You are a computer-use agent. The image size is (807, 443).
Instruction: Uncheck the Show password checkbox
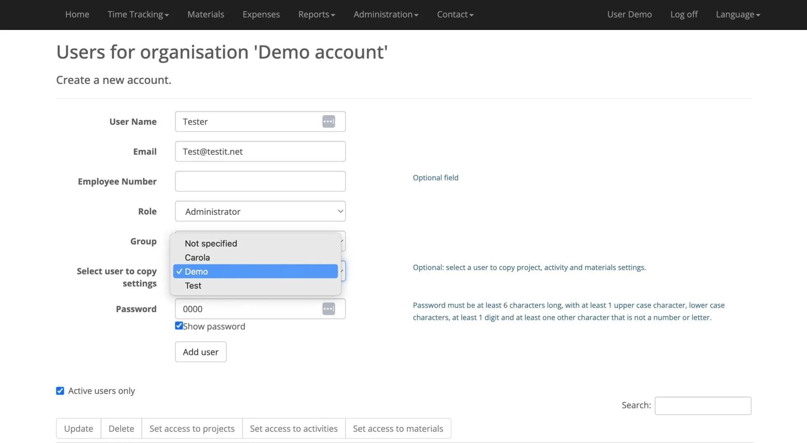coord(179,326)
